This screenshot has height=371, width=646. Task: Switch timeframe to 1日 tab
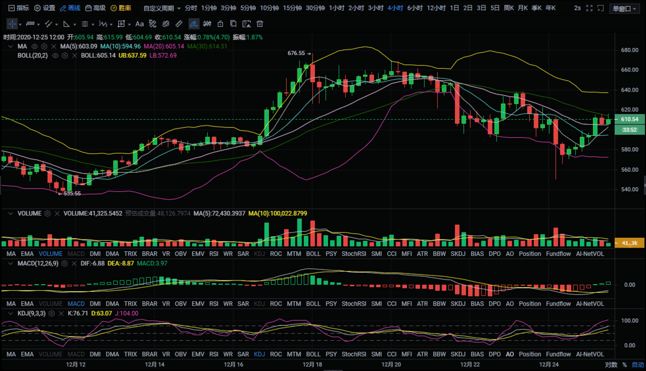454,8
